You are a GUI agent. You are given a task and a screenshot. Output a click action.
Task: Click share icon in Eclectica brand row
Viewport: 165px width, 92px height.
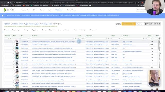21,51
